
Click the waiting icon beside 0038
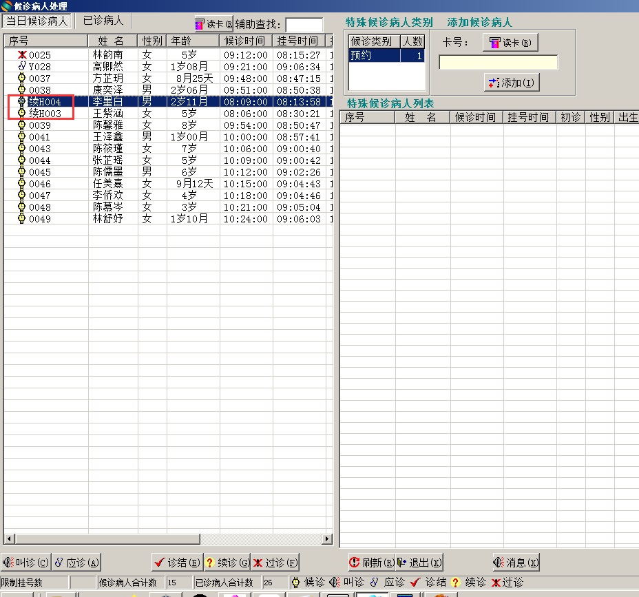pyautogui.click(x=22, y=90)
